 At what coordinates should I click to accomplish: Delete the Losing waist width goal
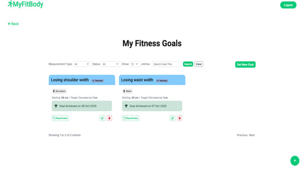180,118
